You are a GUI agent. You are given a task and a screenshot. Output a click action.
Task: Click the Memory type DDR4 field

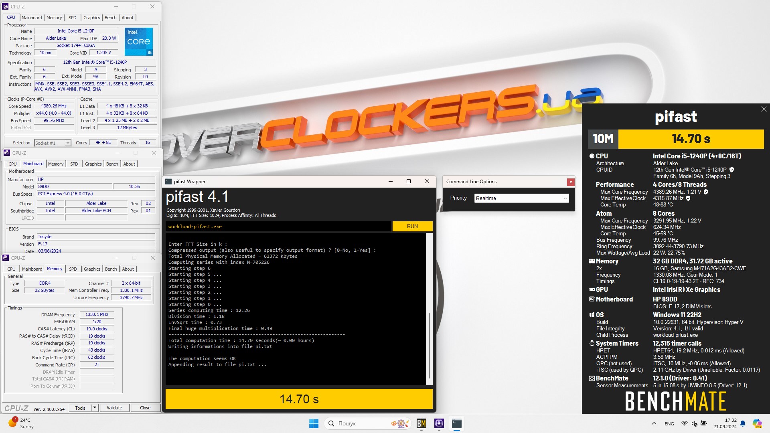(45, 283)
